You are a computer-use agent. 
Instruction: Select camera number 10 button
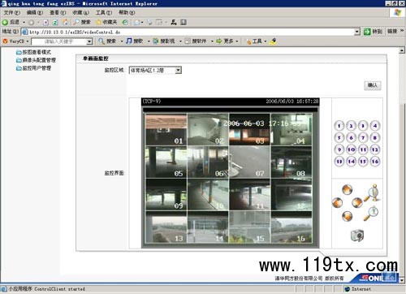tap(351, 149)
